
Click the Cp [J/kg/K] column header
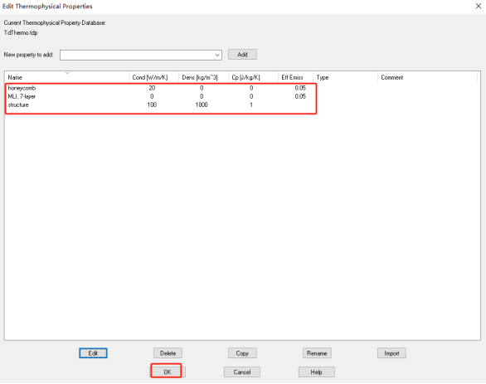point(253,77)
